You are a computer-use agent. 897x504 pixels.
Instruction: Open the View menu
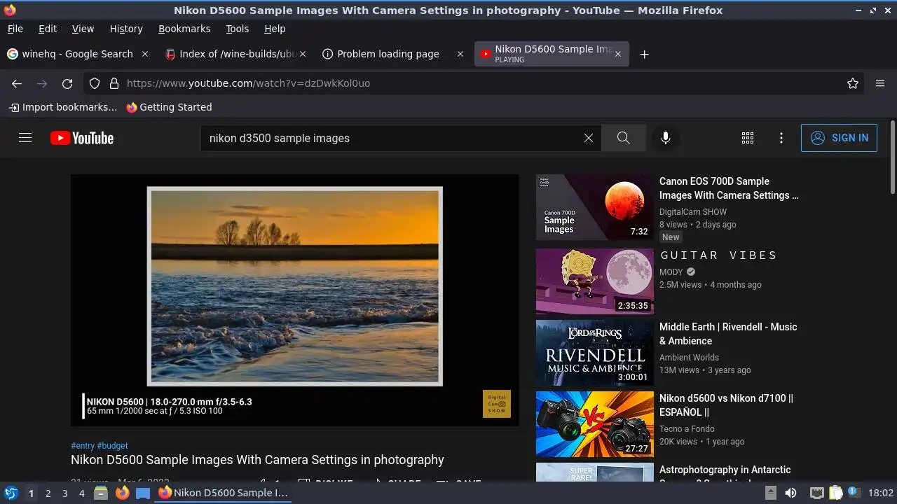tap(83, 29)
